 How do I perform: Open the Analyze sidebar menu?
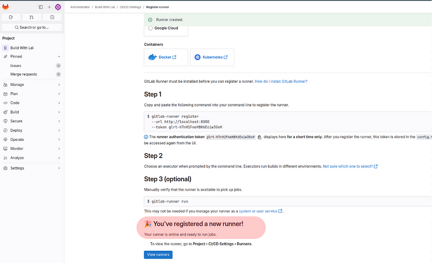32,158
